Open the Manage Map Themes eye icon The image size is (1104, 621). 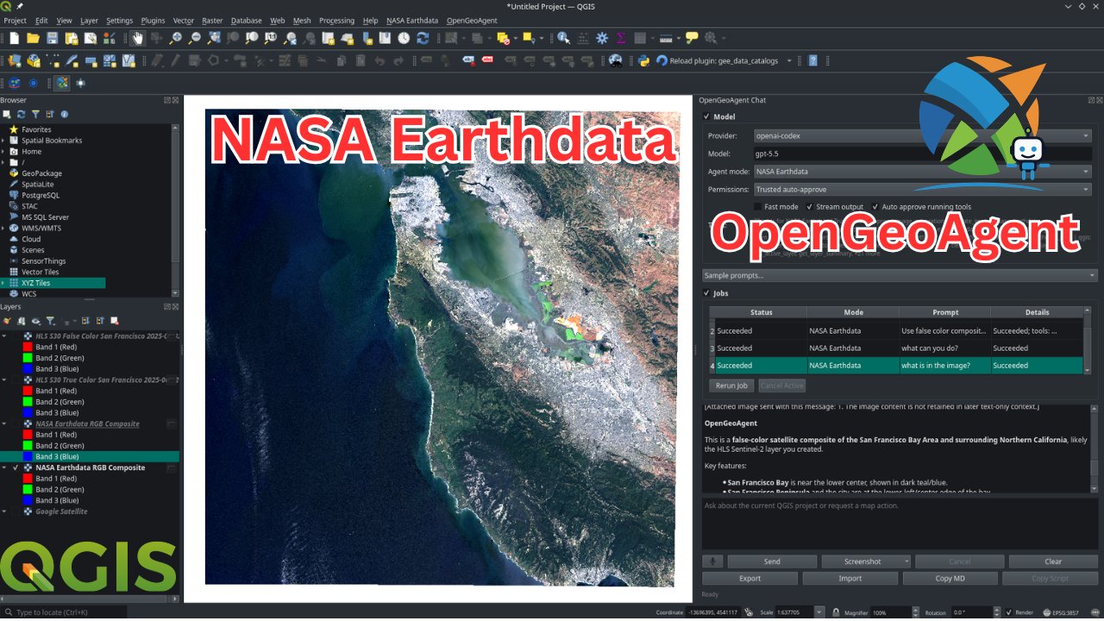coord(35,321)
